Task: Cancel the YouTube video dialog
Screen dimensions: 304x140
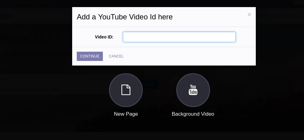Action: point(116,56)
